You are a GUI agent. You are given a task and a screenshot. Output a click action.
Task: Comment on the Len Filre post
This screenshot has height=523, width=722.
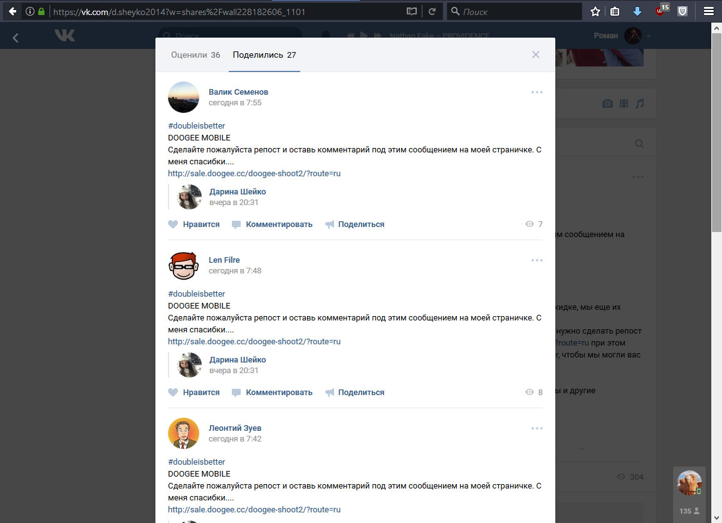click(272, 393)
